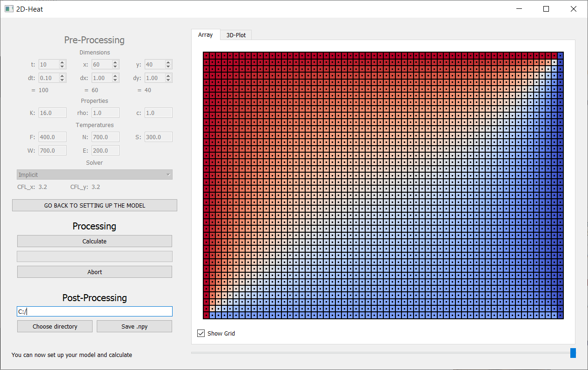Focus the C:/ directory path field
588x370 pixels.
94,311
